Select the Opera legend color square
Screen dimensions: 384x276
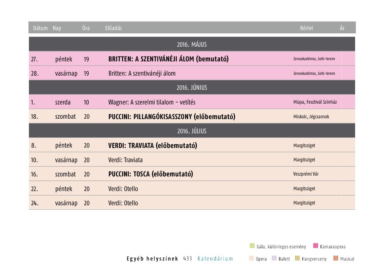pyautogui.click(x=251, y=259)
